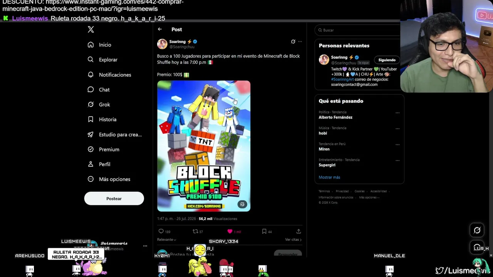
Task: Click the 56,2 mil Visualizaciones count
Action: 218,219
